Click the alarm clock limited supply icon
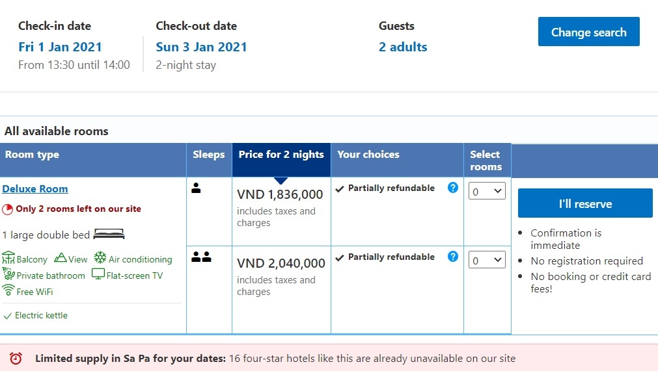This screenshot has height=371, width=658. coord(16,358)
